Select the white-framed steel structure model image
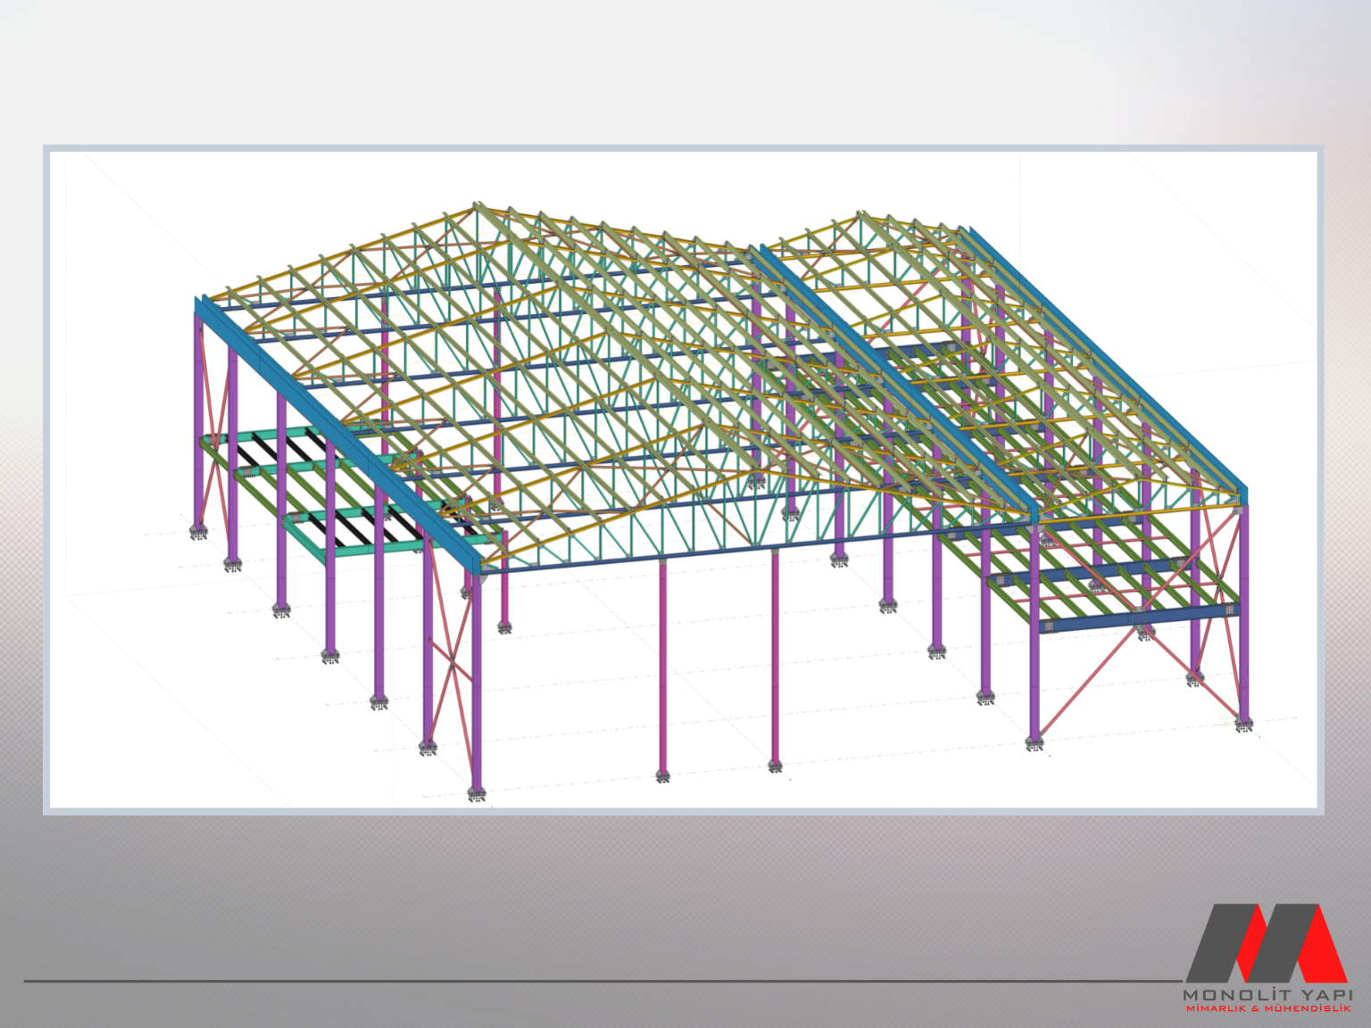Viewport: 1371px width, 1028px height. pyautogui.click(x=684, y=480)
